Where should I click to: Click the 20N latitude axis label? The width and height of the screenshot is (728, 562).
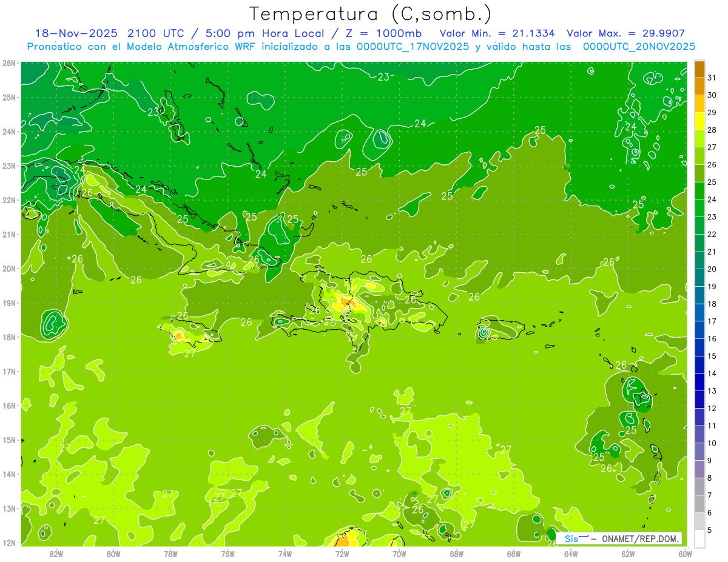8,269
